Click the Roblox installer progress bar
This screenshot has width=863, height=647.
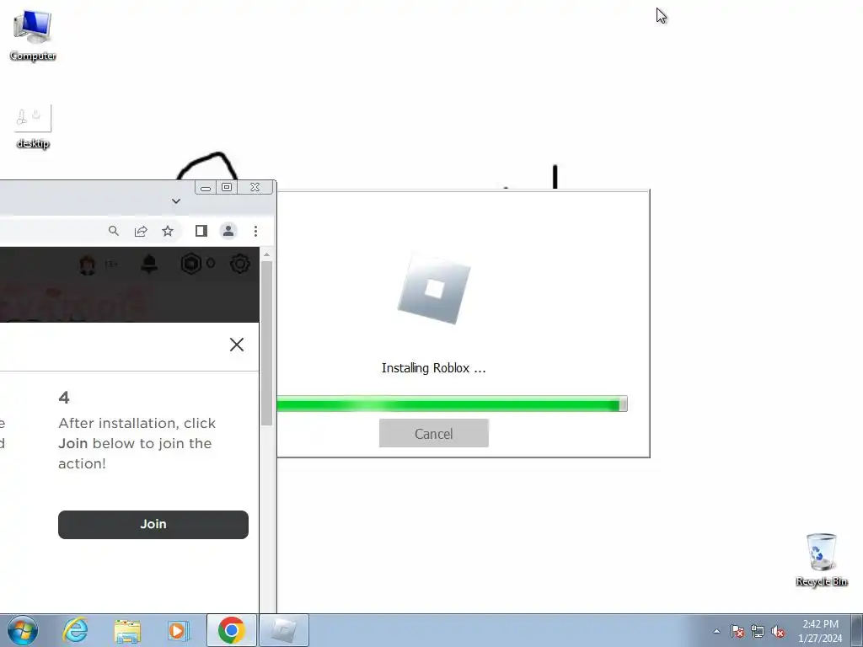point(452,404)
